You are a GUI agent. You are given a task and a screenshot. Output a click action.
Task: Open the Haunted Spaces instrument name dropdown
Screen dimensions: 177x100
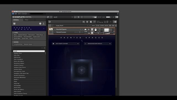pos(55,29)
